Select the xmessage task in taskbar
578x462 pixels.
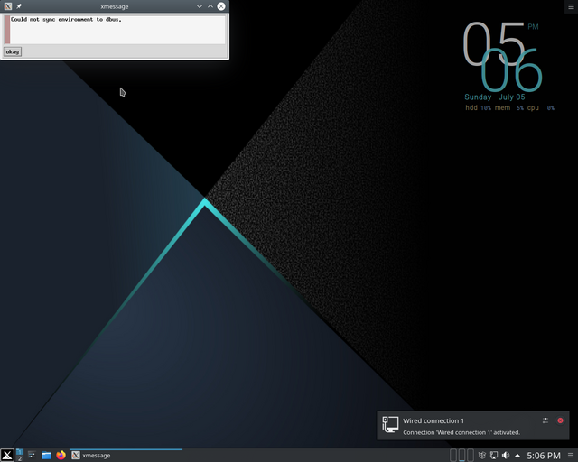pyautogui.click(x=126, y=456)
